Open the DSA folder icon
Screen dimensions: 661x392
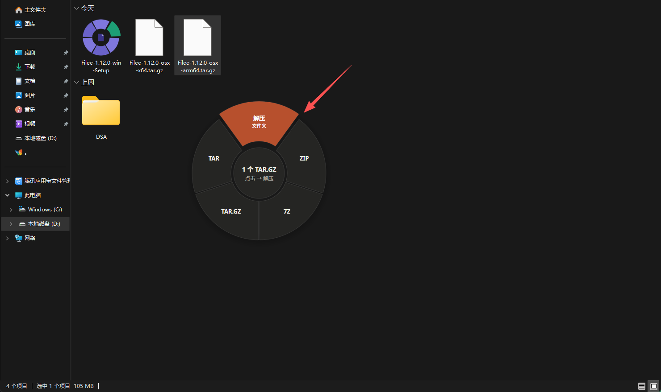tap(101, 111)
